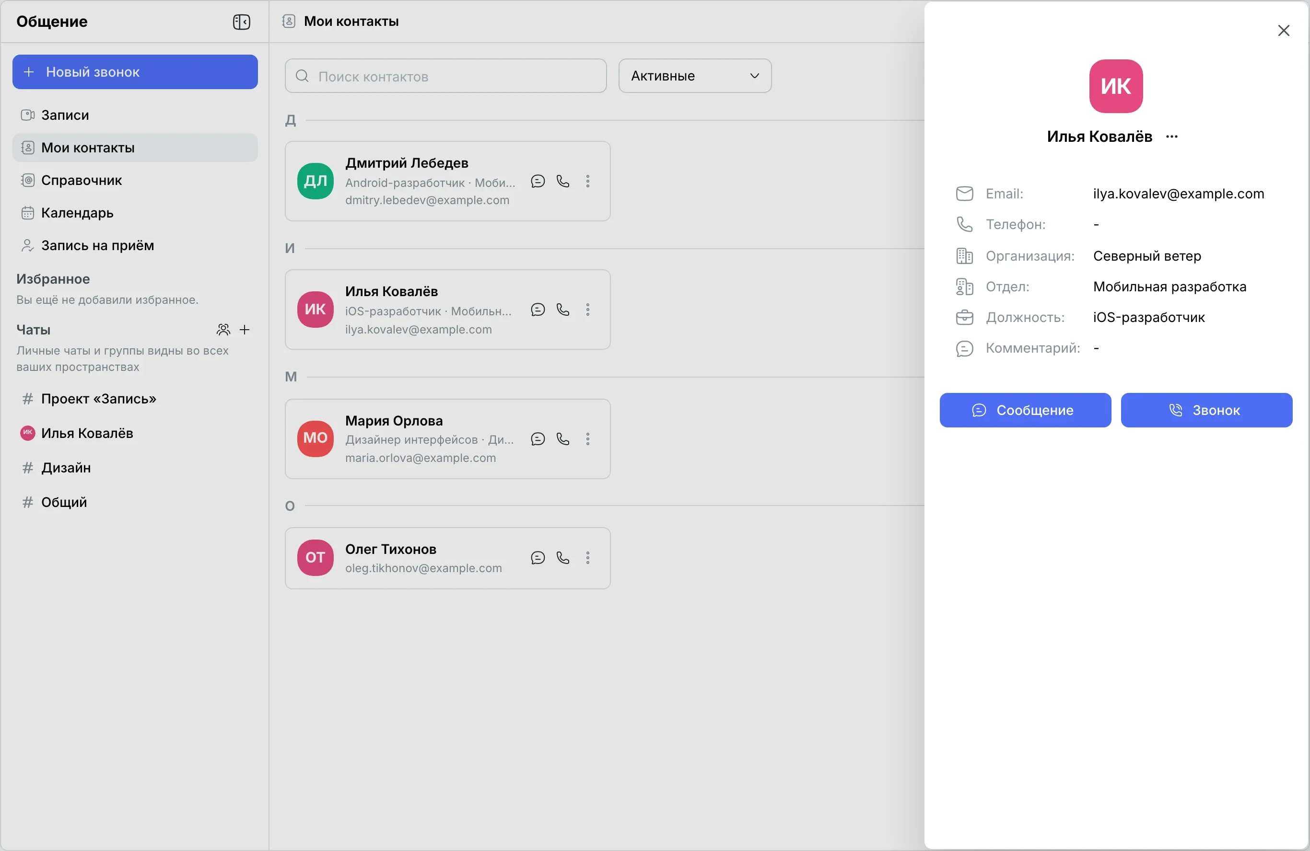Viewport: 1310px width, 851px height.
Task: Open group chats icon in Чаты header
Action: coord(223,330)
